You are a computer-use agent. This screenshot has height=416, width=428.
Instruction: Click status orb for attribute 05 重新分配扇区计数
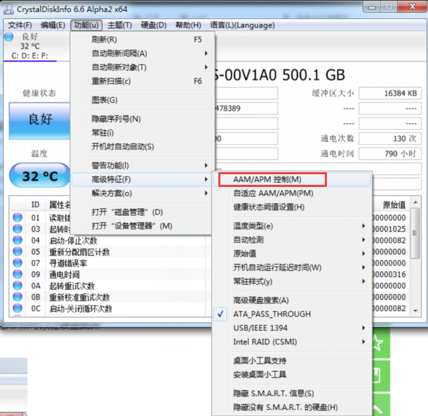coord(17,251)
